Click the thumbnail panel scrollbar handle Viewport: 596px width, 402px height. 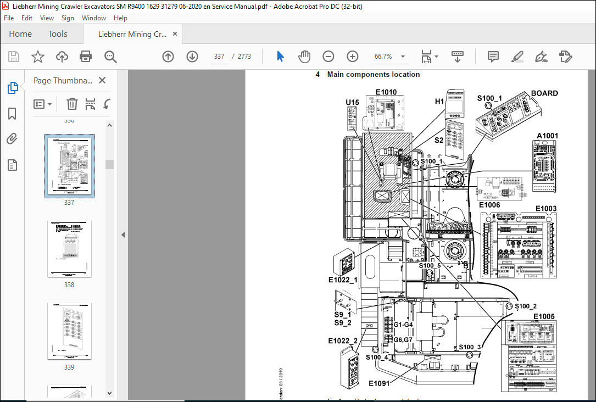pyautogui.click(x=109, y=164)
